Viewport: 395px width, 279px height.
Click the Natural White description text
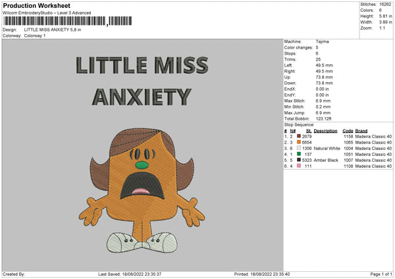(x=327, y=148)
